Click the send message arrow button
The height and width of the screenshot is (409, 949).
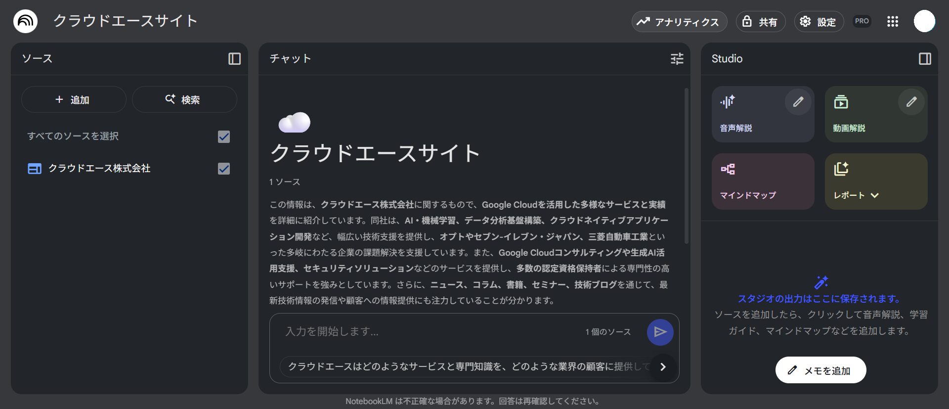click(x=660, y=332)
